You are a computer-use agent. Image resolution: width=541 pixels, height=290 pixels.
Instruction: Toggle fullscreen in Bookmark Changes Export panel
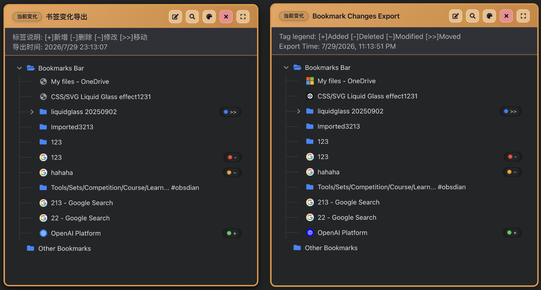[x=523, y=16]
